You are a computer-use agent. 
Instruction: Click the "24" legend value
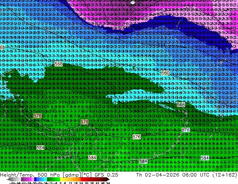81,183
